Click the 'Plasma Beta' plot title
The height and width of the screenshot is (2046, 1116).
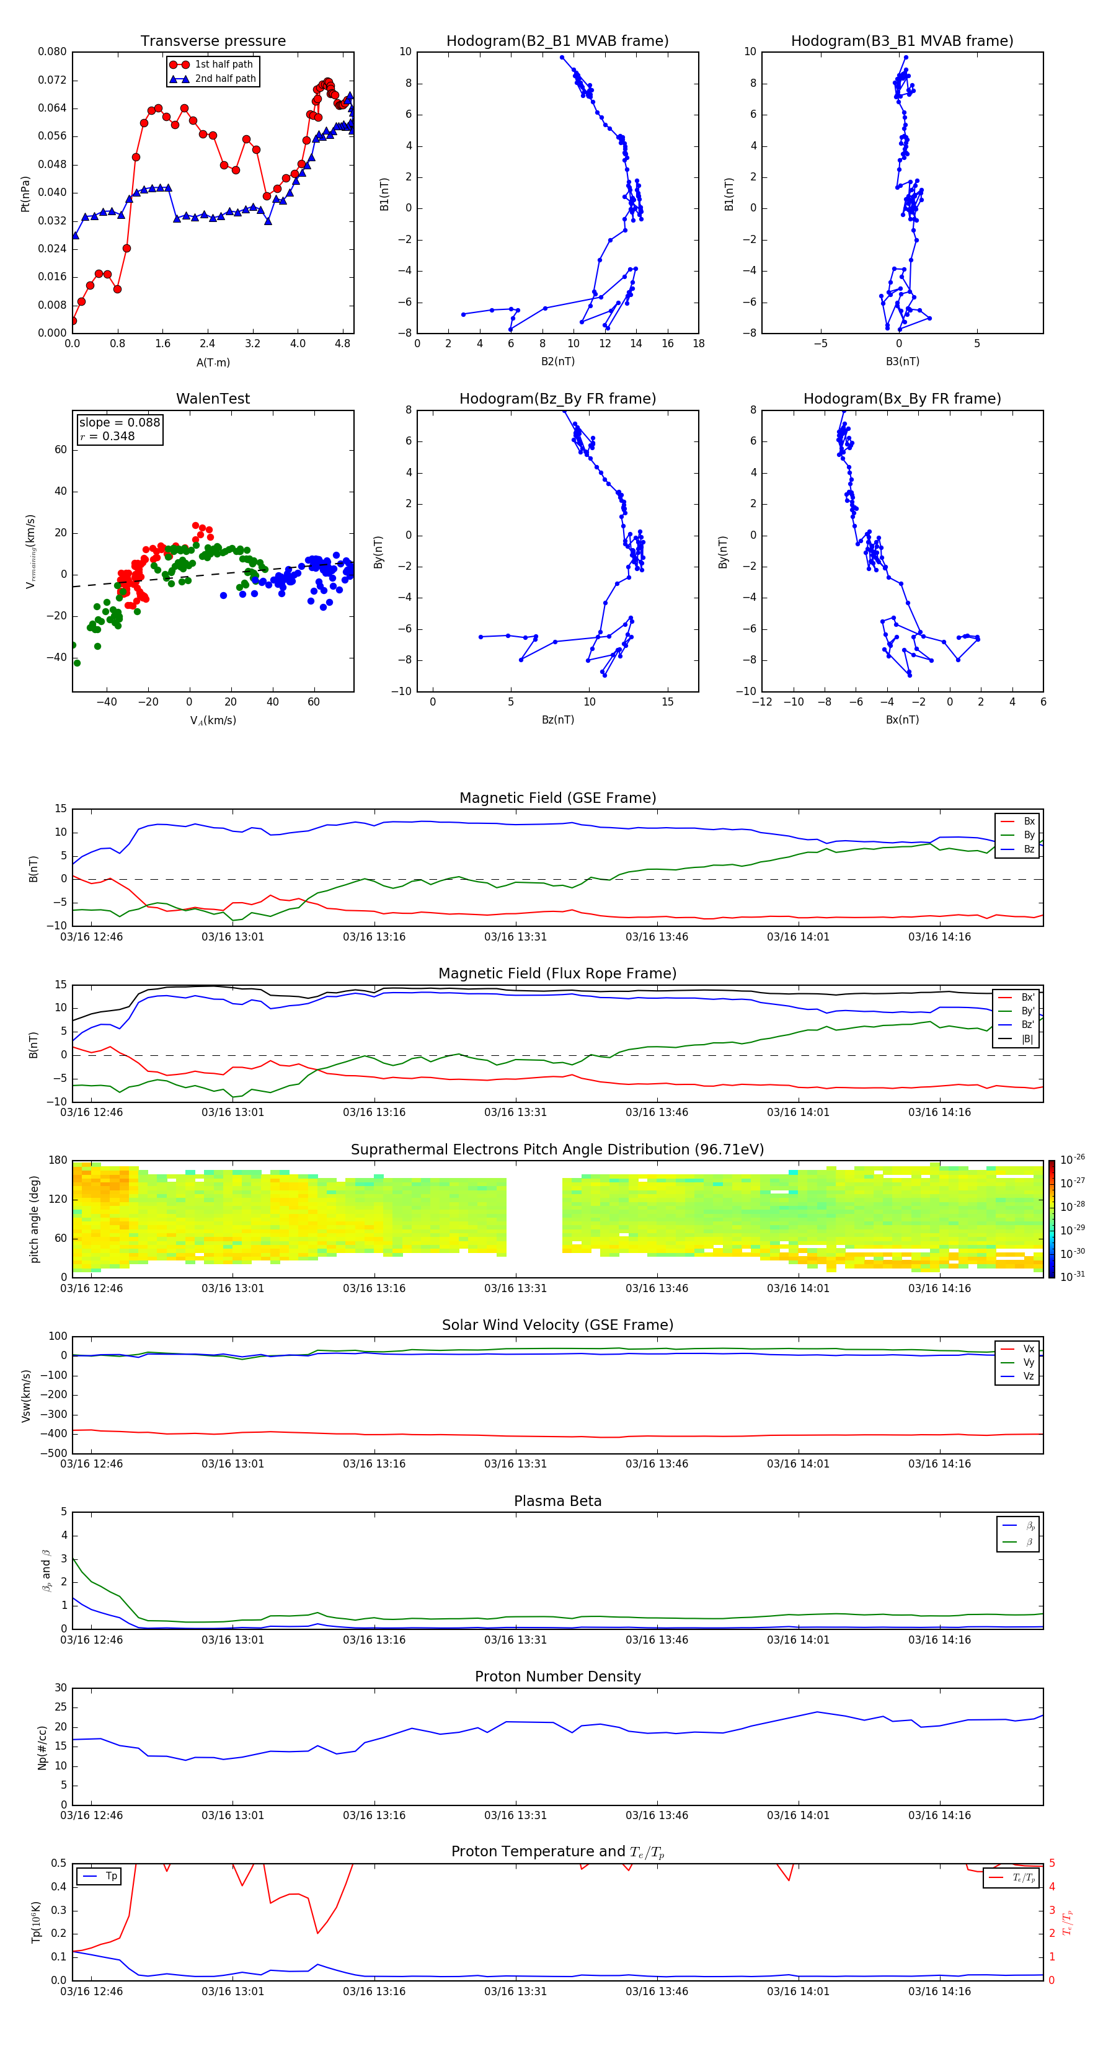pos(557,1501)
